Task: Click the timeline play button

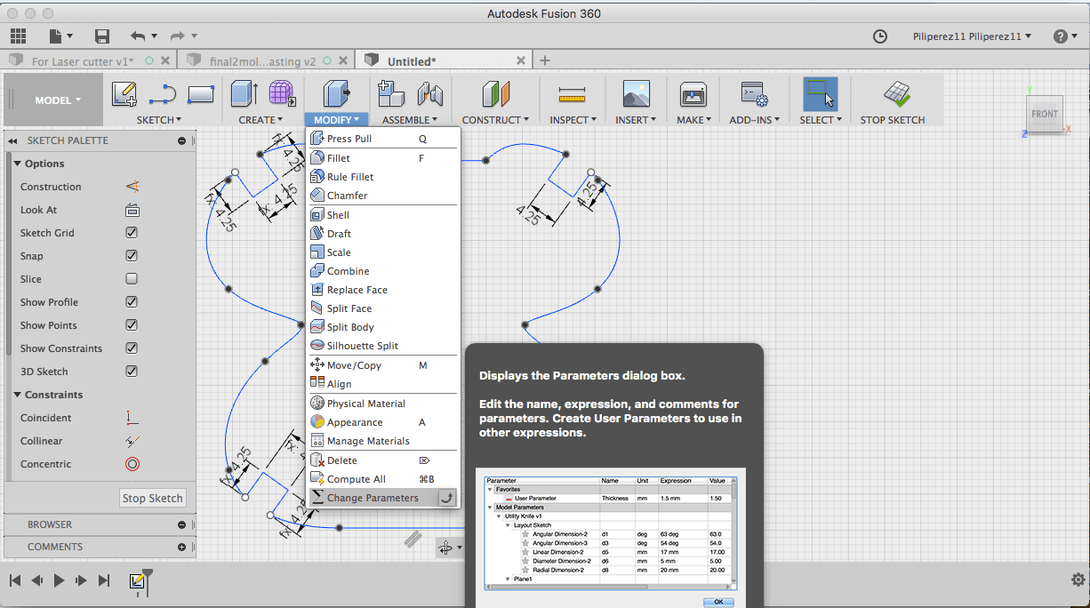Action: point(59,580)
